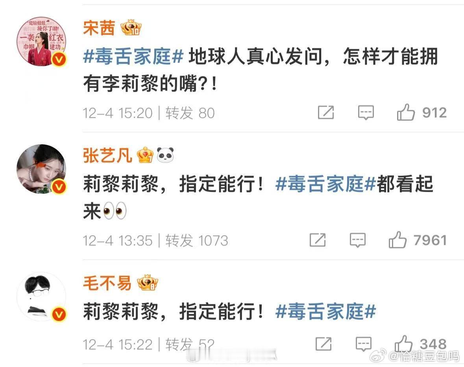Open 张艺凡's profile avatar
Viewport: 464px width, 367px height.
tap(41, 169)
